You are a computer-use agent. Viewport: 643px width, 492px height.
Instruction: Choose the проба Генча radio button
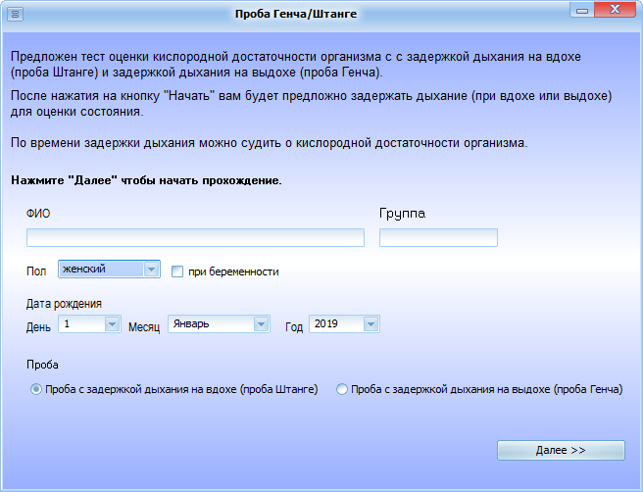coord(342,389)
